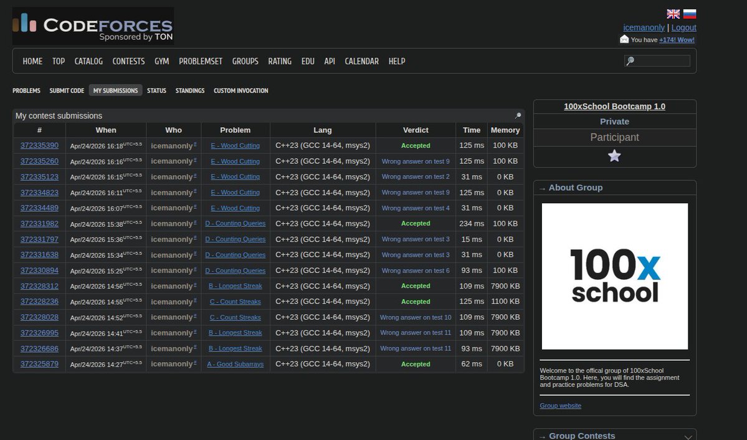This screenshot has width=747, height=440.
Task: Open submission 372335390
Action: click(x=39, y=145)
